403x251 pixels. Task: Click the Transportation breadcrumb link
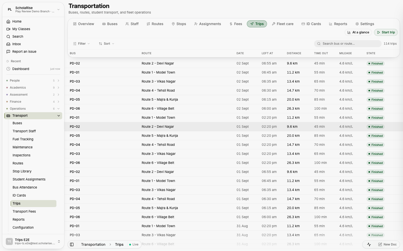(93, 244)
